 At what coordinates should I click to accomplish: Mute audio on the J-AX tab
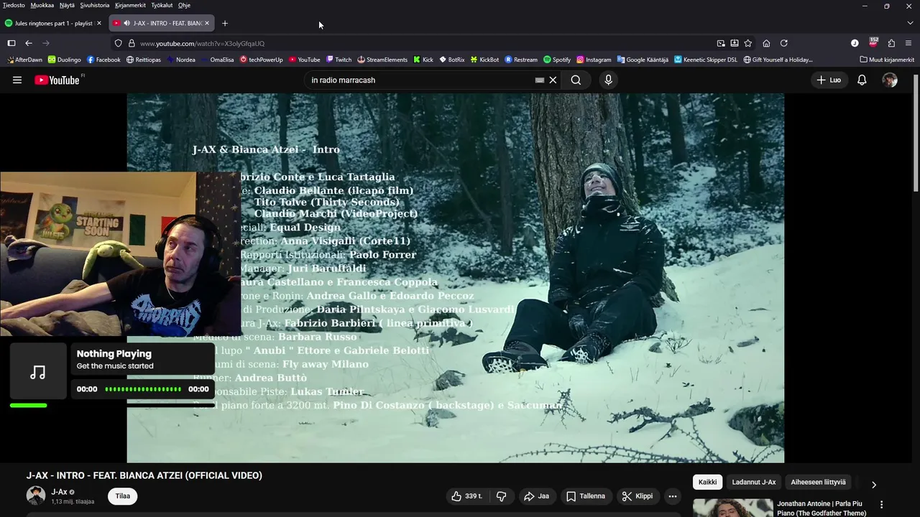tap(127, 23)
